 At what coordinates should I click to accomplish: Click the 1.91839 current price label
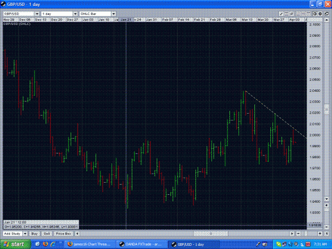pyautogui.click(x=315, y=225)
